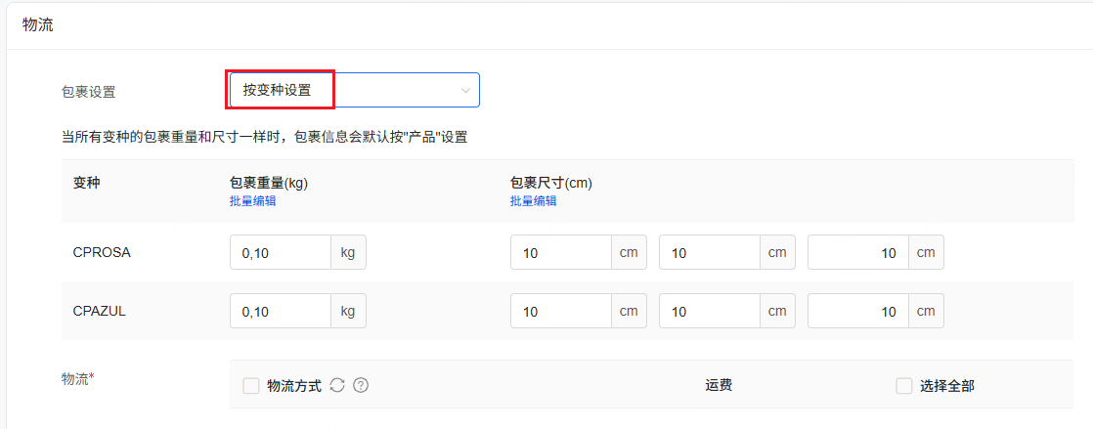Toggle the 物流方式 checkbox
This screenshot has width=1093, height=429.
[x=251, y=386]
